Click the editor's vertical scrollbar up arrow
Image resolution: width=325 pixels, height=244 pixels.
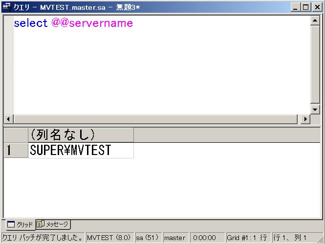[x=315, y=21]
